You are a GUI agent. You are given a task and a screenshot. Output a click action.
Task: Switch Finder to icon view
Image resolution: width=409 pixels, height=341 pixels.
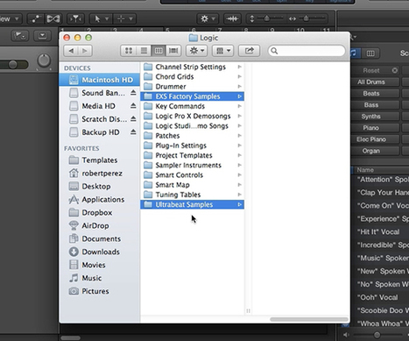(129, 51)
